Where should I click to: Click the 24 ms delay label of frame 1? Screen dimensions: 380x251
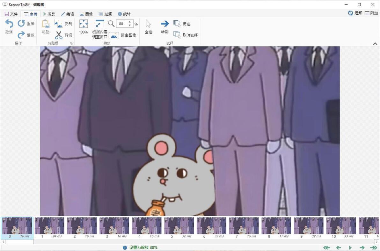pyautogui.click(x=57, y=236)
